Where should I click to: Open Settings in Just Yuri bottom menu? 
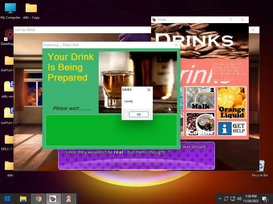[156, 167]
